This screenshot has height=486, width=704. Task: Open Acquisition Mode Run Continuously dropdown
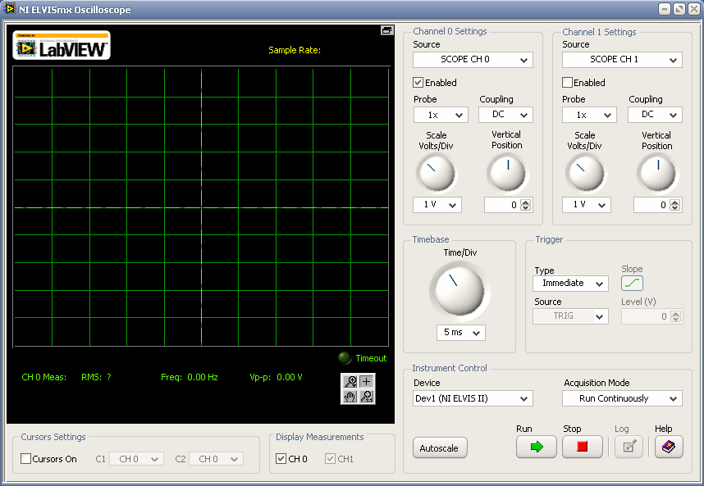(x=622, y=398)
